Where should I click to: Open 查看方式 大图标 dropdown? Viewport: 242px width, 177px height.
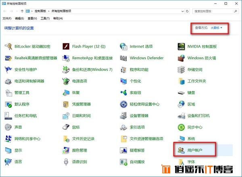pos(216,28)
